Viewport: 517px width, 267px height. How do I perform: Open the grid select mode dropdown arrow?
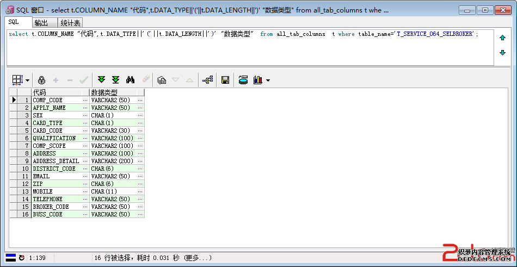coord(27,80)
